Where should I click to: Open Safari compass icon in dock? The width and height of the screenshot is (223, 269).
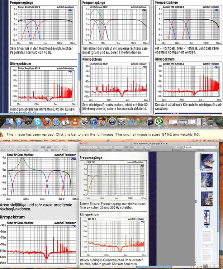point(56,122)
